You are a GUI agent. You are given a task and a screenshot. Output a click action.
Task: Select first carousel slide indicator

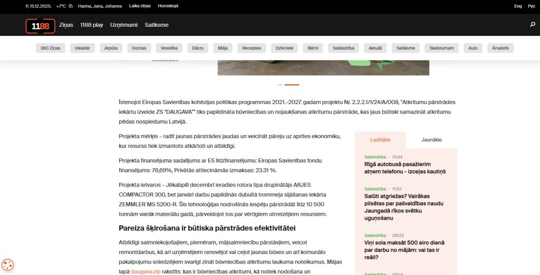point(279,85)
